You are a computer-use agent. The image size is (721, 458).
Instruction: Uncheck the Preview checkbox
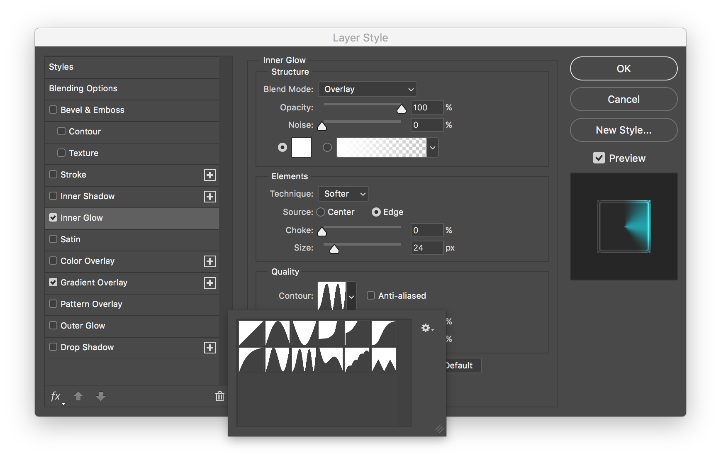(599, 158)
